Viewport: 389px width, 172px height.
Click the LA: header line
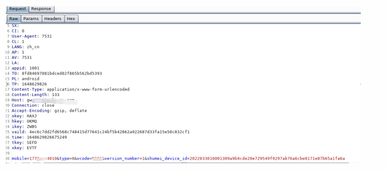click(15, 63)
